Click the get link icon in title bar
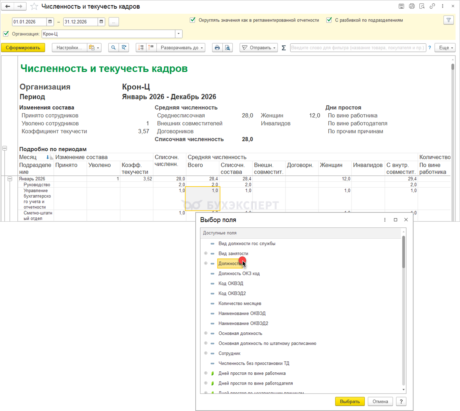Viewport: 460px width, 411px height. (432, 6)
